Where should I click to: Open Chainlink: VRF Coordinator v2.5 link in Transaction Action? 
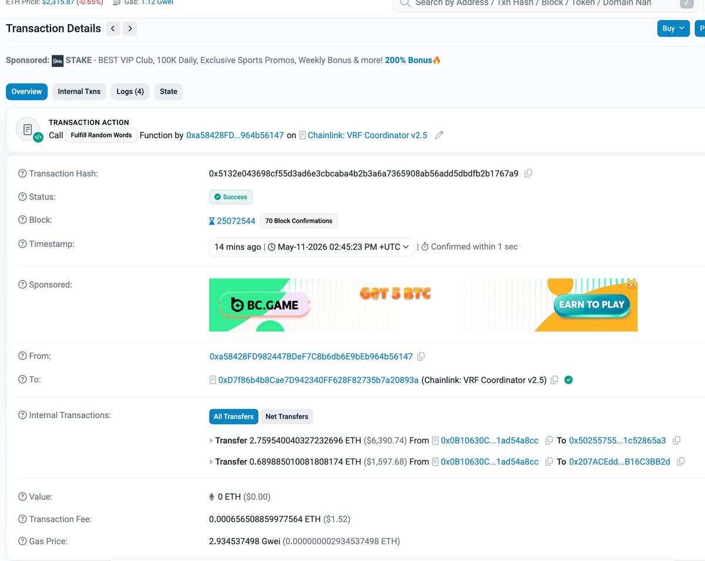367,135
